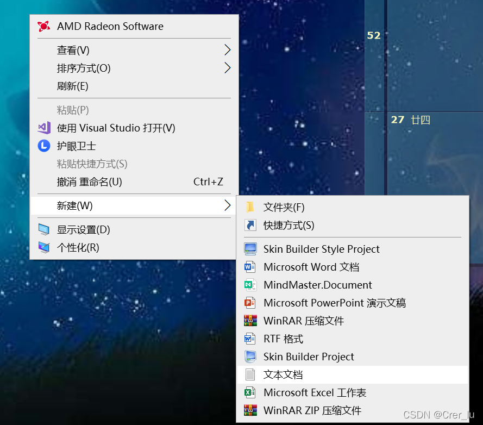483x425 pixels.
Task: Choose 撤消 重命名 from the menu
Action: coord(89,182)
